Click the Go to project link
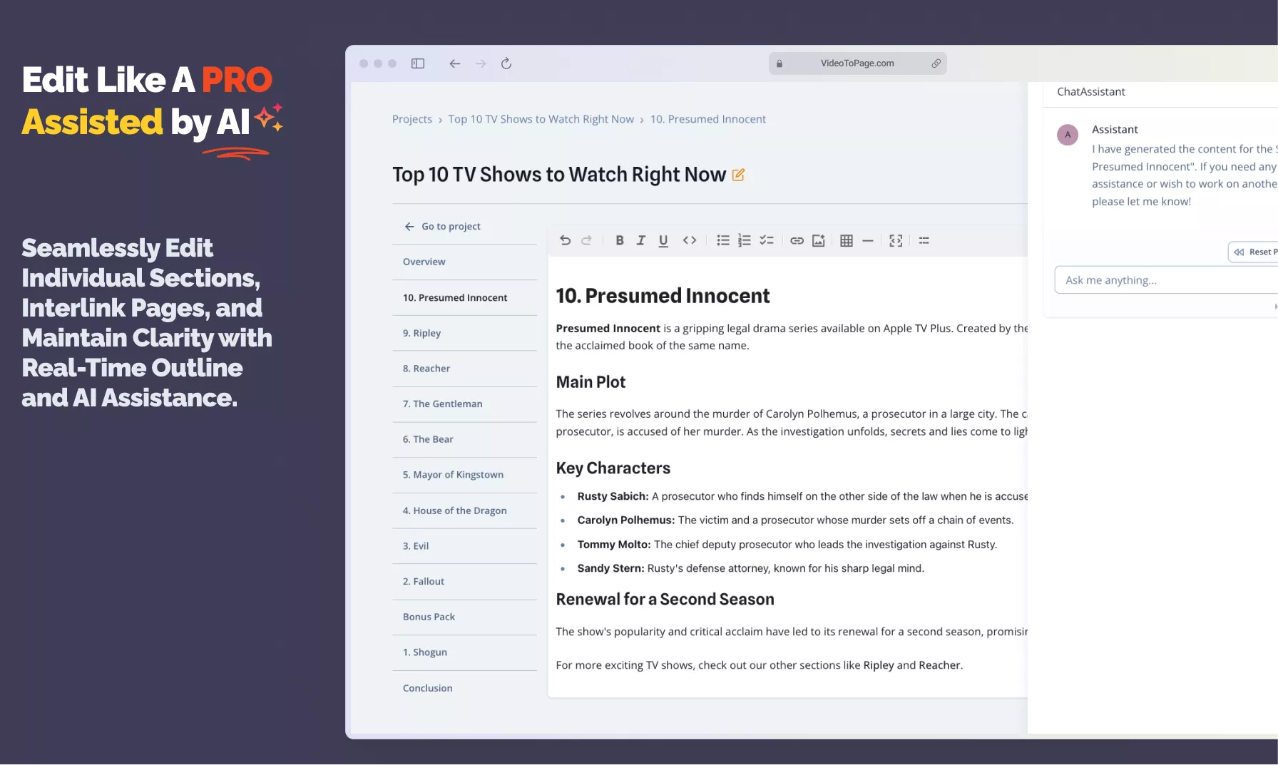Viewport: 1278px width, 765px height. tap(450, 226)
